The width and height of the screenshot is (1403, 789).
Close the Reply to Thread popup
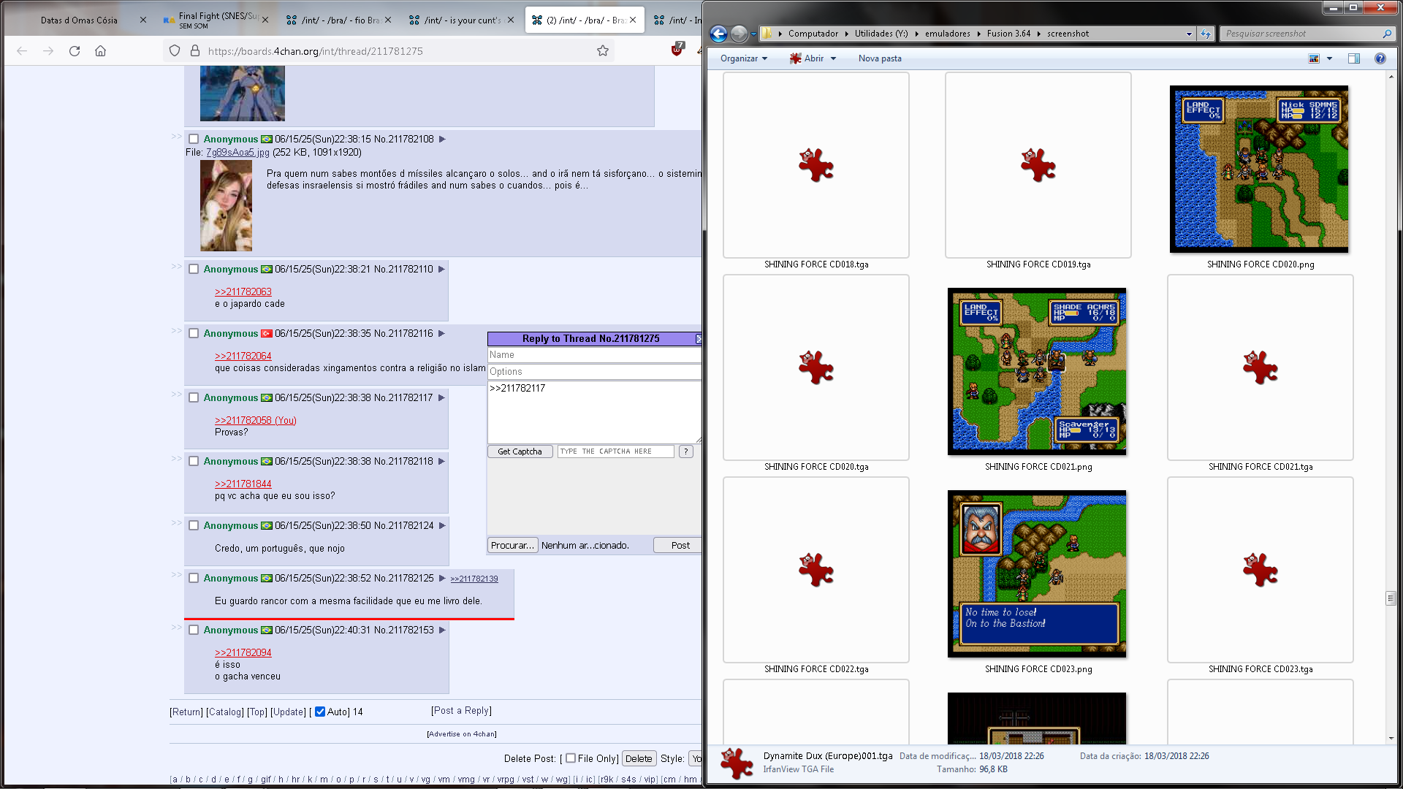coord(699,338)
